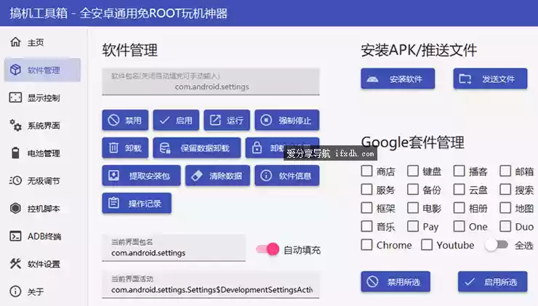Open ADB终端 from the sidebar
The width and height of the screenshot is (538, 306).
[43, 236]
